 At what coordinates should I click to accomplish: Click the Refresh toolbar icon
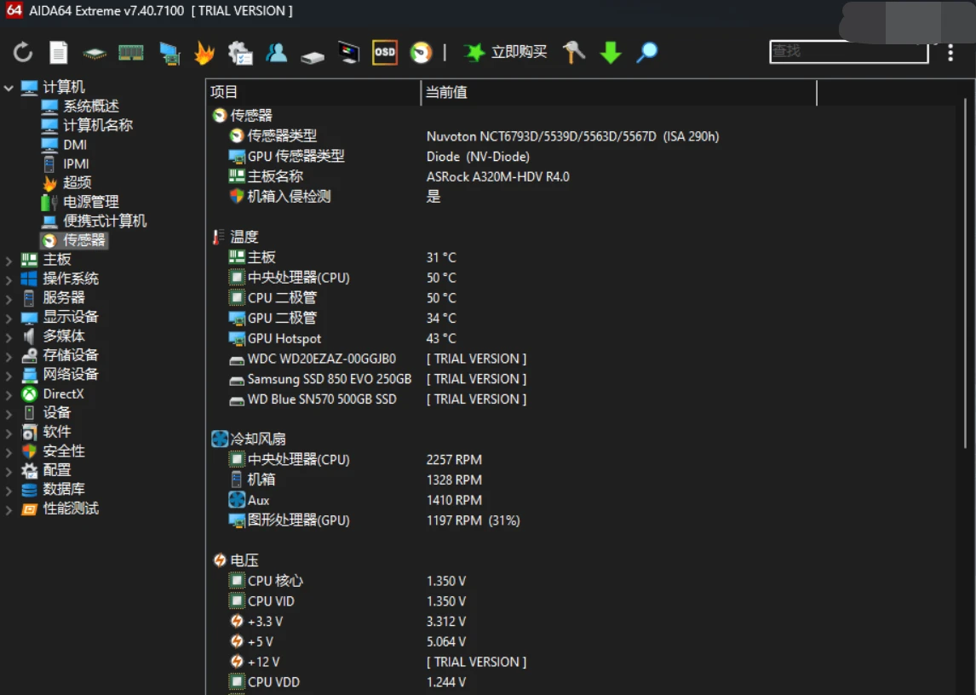(x=23, y=52)
